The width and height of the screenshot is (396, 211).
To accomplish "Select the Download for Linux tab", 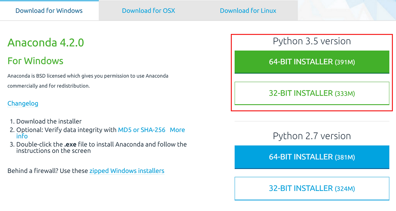I will tap(248, 11).
